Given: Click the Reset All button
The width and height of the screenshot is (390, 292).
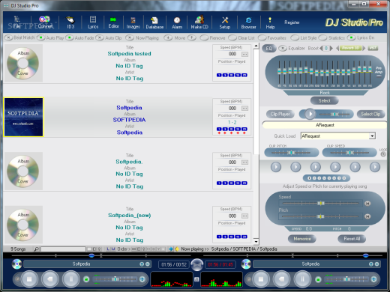Looking at the screenshot, I should click(x=352, y=239).
